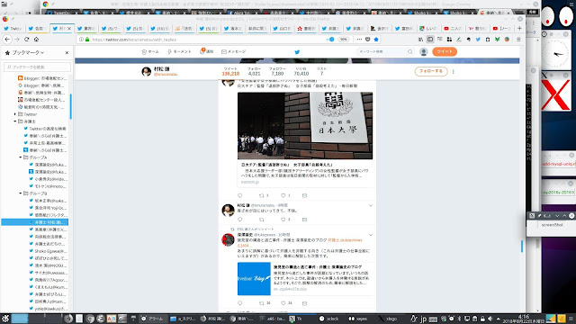This screenshot has height=324, width=576.
Task: Open the 村松 謙 profile name link
Action: click(x=162, y=69)
